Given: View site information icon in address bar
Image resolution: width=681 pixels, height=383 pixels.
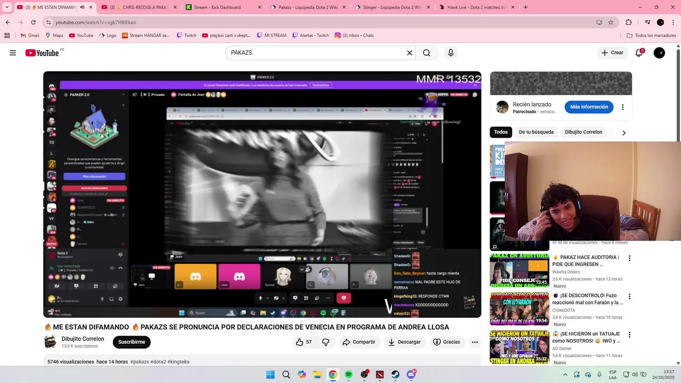Looking at the screenshot, I should (x=48, y=22).
